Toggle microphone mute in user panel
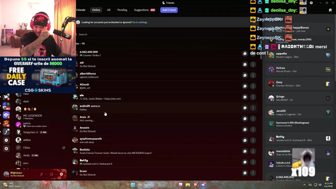 pos(41,174)
